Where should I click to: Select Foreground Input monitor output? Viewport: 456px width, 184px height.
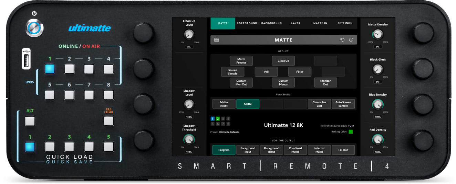point(248,150)
